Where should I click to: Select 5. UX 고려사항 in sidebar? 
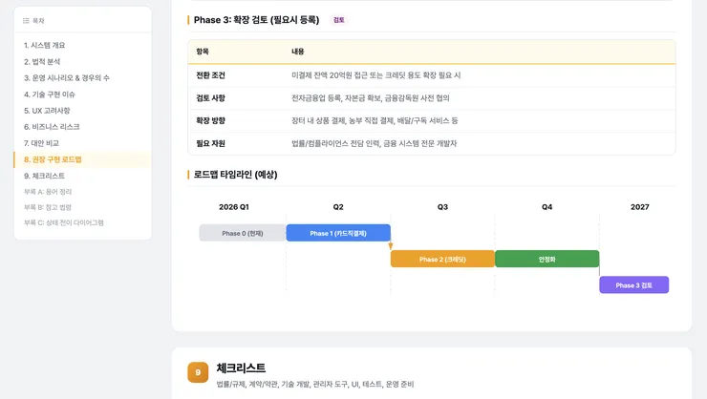tap(47, 111)
